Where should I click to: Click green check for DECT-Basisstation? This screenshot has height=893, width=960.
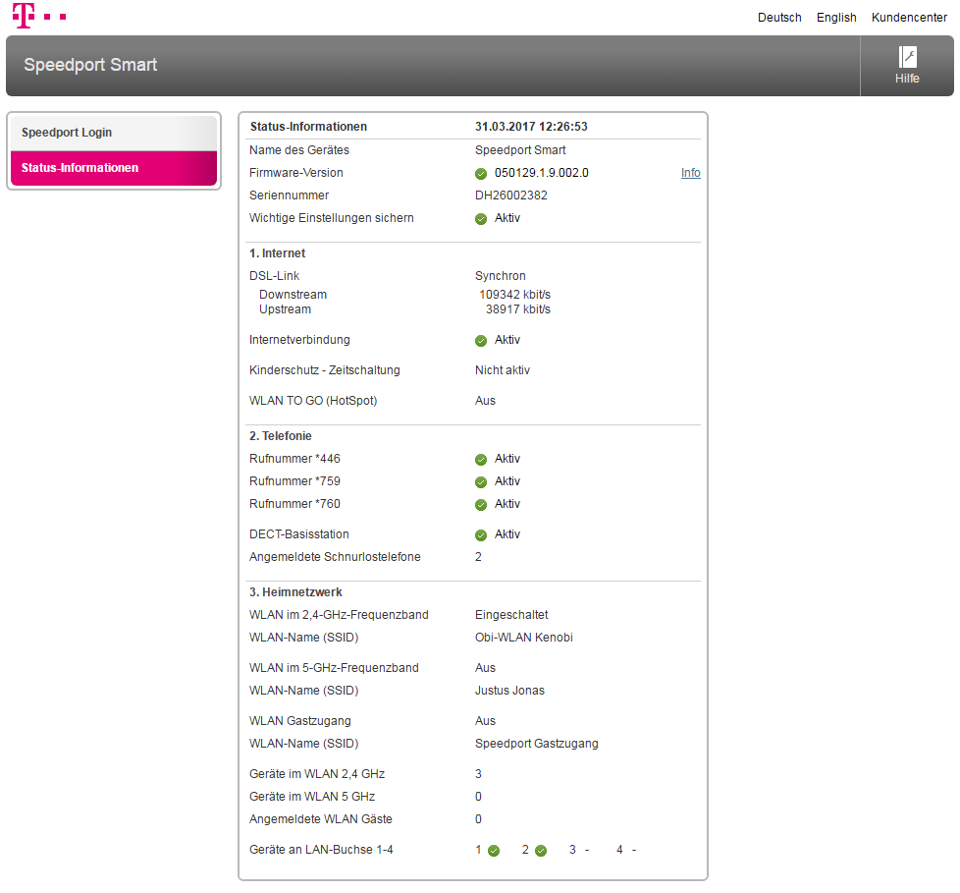[x=481, y=535]
